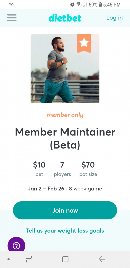This screenshot has height=268, width=130.
Task: Tap the battery indicator in status bar
Action: (x=100, y=5)
